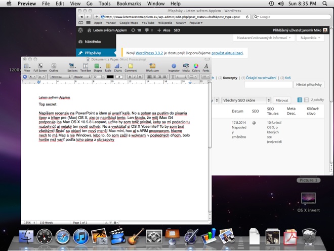Insert a Text Box in Pages
The image size is (334, 251).
(86, 67)
